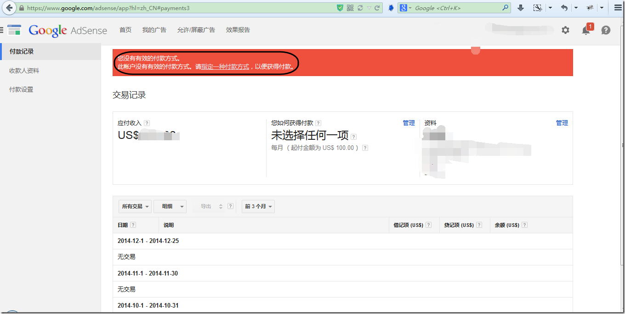
Task: Click the 2014-12-1 - 2014-12-25 row
Action: coord(343,241)
